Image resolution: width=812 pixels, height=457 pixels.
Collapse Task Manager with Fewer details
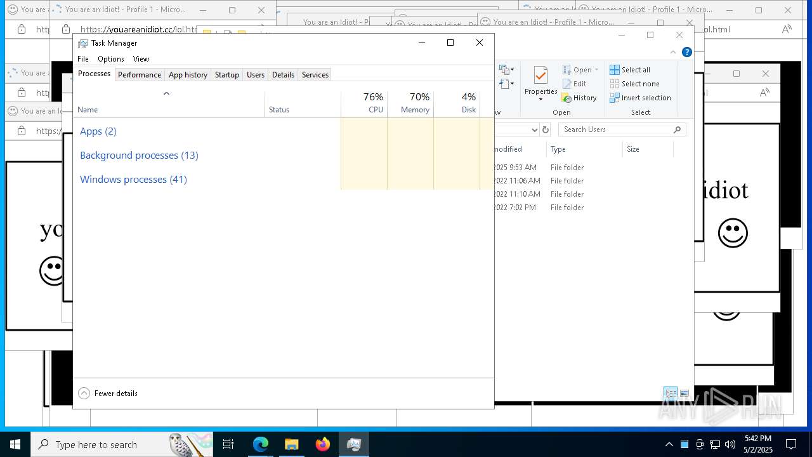[108, 394]
